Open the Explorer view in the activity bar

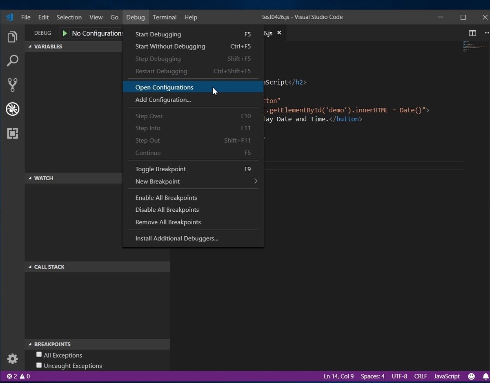point(12,37)
